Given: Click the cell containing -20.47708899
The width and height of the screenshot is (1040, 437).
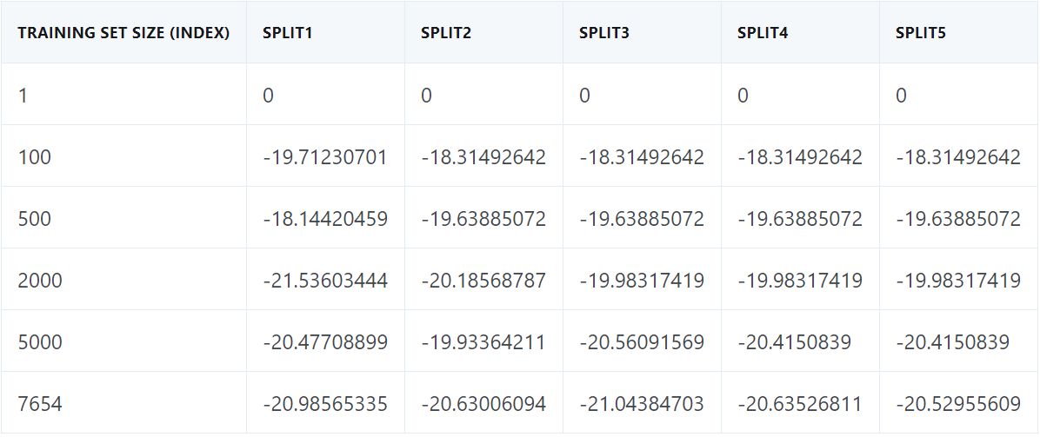Looking at the screenshot, I should pos(325,342).
